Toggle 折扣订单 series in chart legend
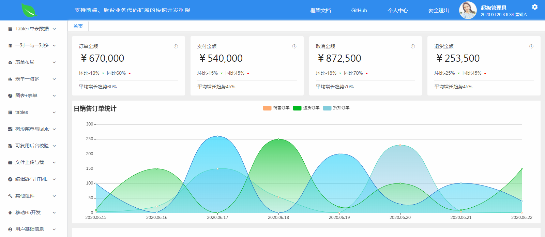The width and height of the screenshot is (545, 237). click(x=336, y=108)
